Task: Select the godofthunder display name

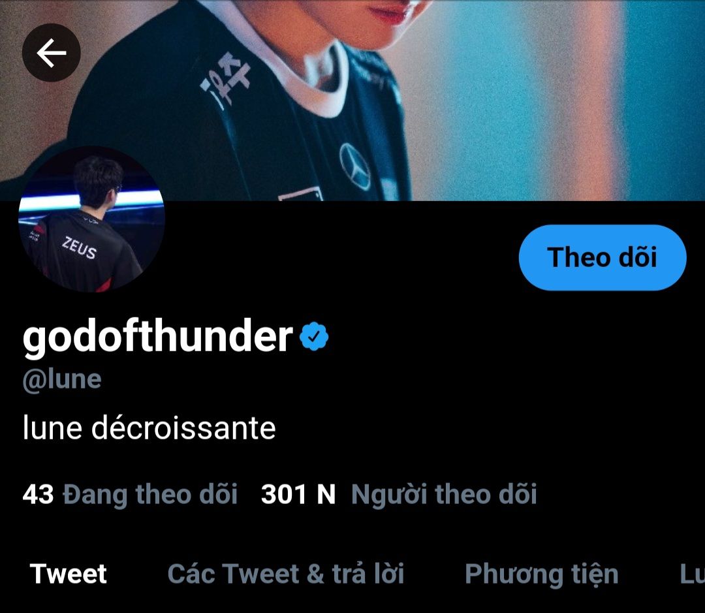Action: 158,337
